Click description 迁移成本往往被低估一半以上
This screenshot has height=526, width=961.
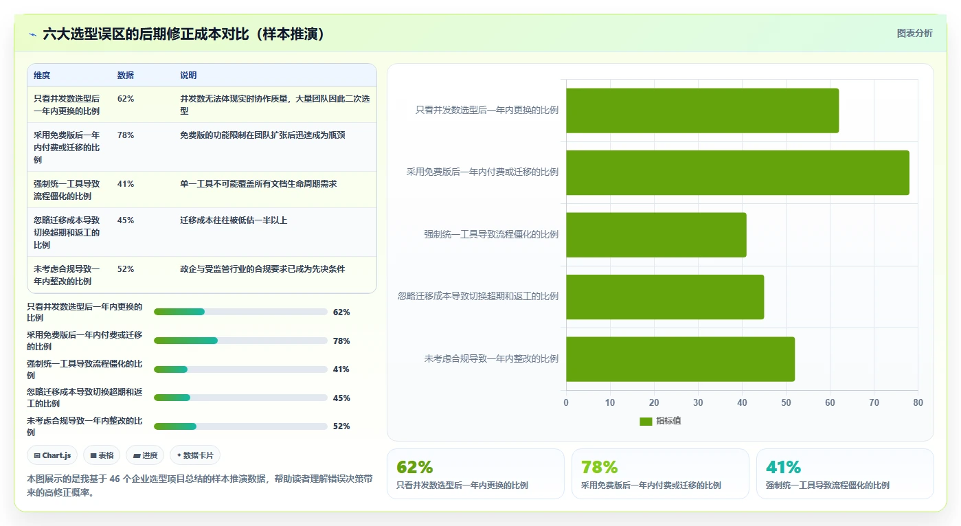[x=234, y=220]
